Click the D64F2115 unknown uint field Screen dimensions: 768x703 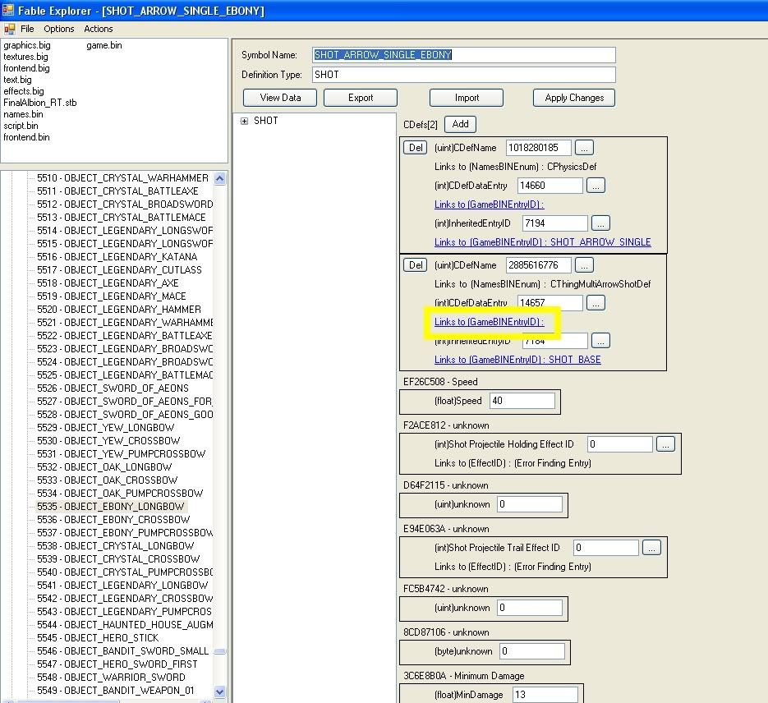pos(530,504)
